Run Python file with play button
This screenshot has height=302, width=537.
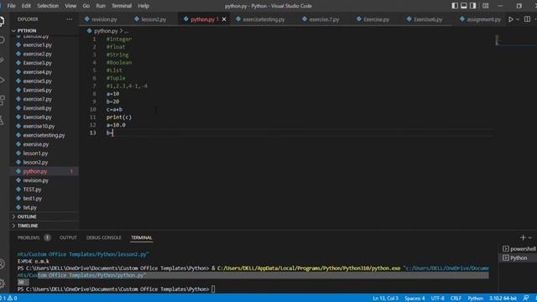point(511,19)
